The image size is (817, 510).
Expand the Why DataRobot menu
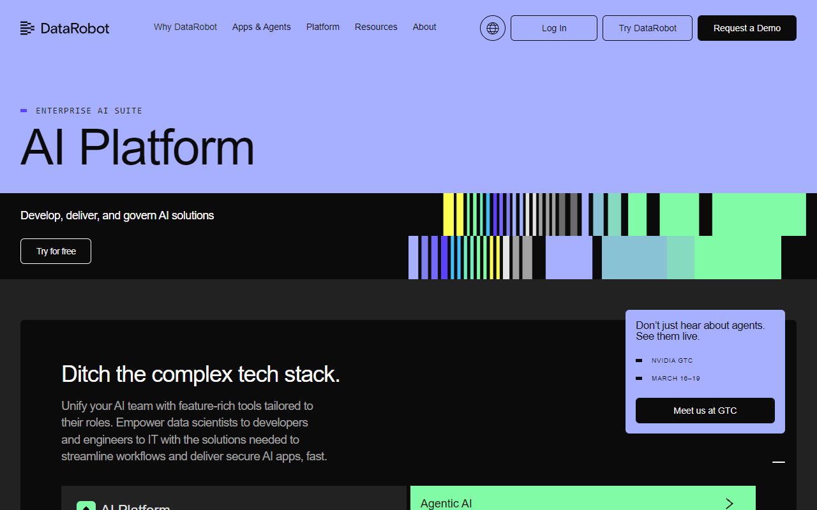click(185, 27)
